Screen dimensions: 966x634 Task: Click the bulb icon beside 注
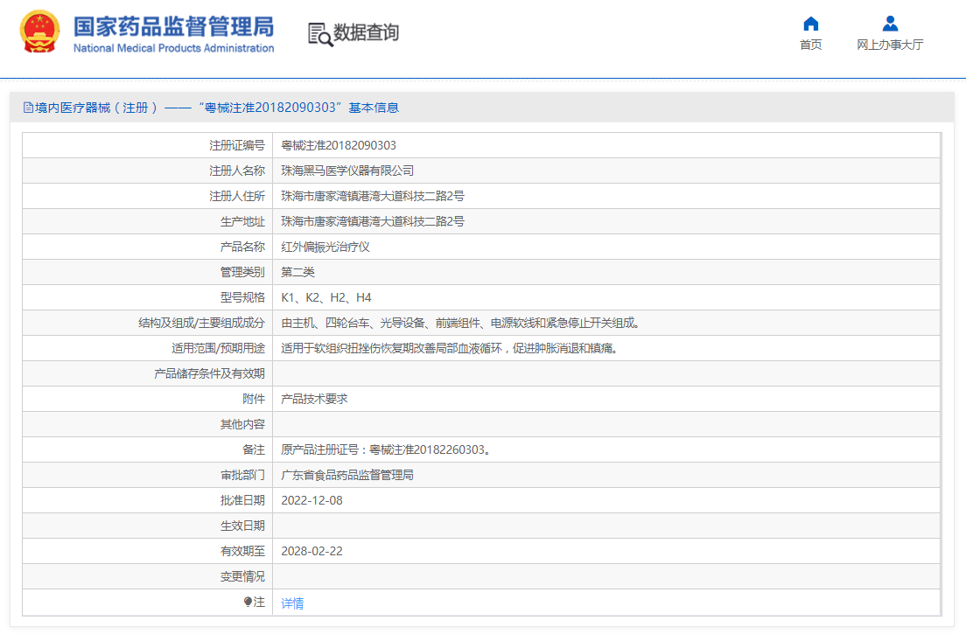[248, 603]
